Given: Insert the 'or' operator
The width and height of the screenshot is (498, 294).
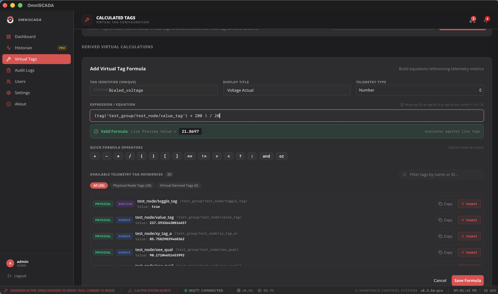Looking at the screenshot, I should click(x=282, y=156).
